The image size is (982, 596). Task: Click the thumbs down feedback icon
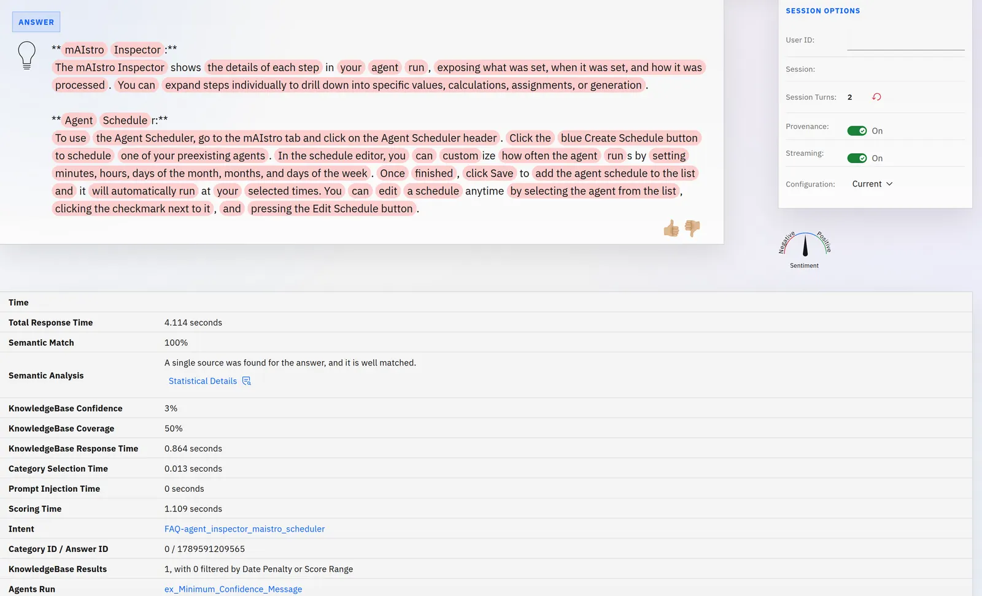click(x=692, y=229)
